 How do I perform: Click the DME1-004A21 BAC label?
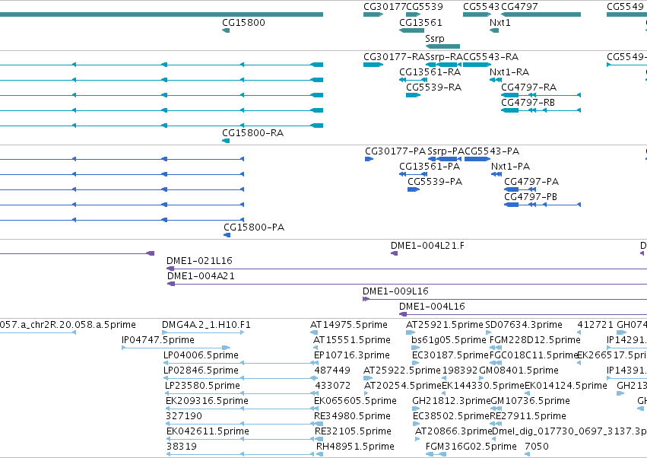click(x=201, y=277)
